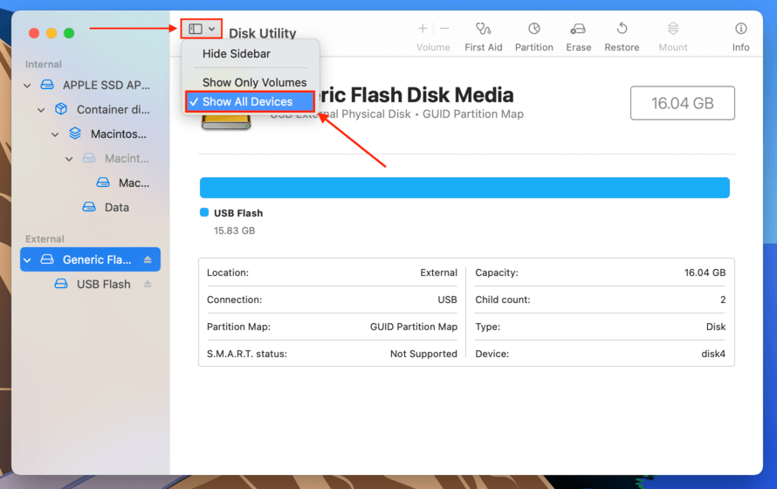The height and width of the screenshot is (489, 777).
Task: Click the GUID Partition Map table value
Action: (414, 327)
